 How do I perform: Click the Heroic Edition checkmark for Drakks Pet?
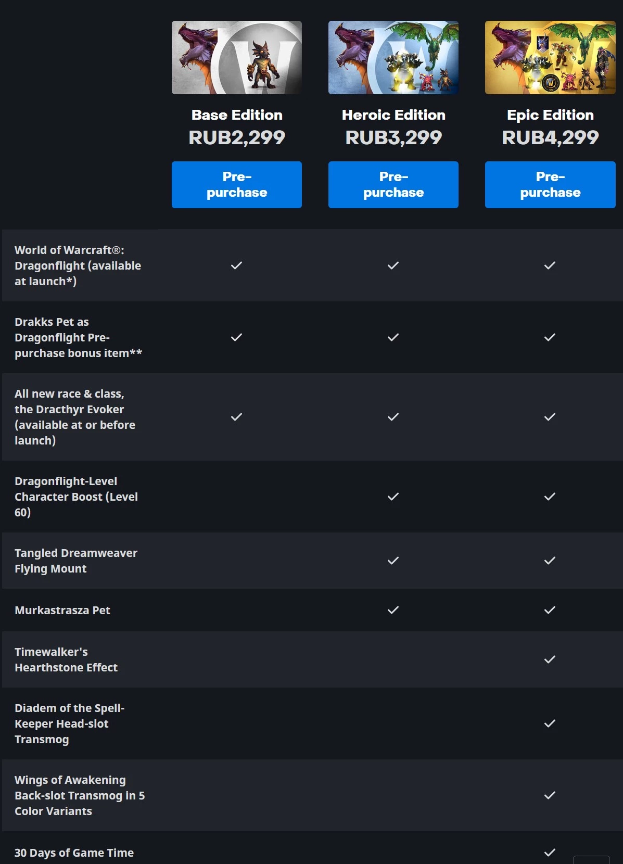click(393, 337)
